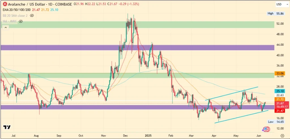Image resolution: width=290 pixels, height=139 pixels.
Task: Click the orange 21.72 price axis tag
Action: [280, 99]
